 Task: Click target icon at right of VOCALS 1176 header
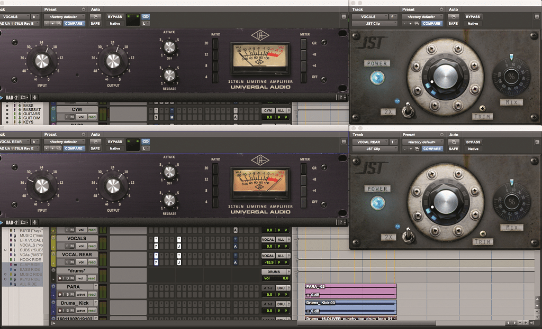coord(344,16)
